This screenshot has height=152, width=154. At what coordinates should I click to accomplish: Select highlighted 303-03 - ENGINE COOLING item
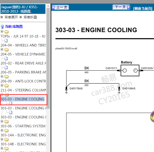pyautogui.click(x=23, y=99)
